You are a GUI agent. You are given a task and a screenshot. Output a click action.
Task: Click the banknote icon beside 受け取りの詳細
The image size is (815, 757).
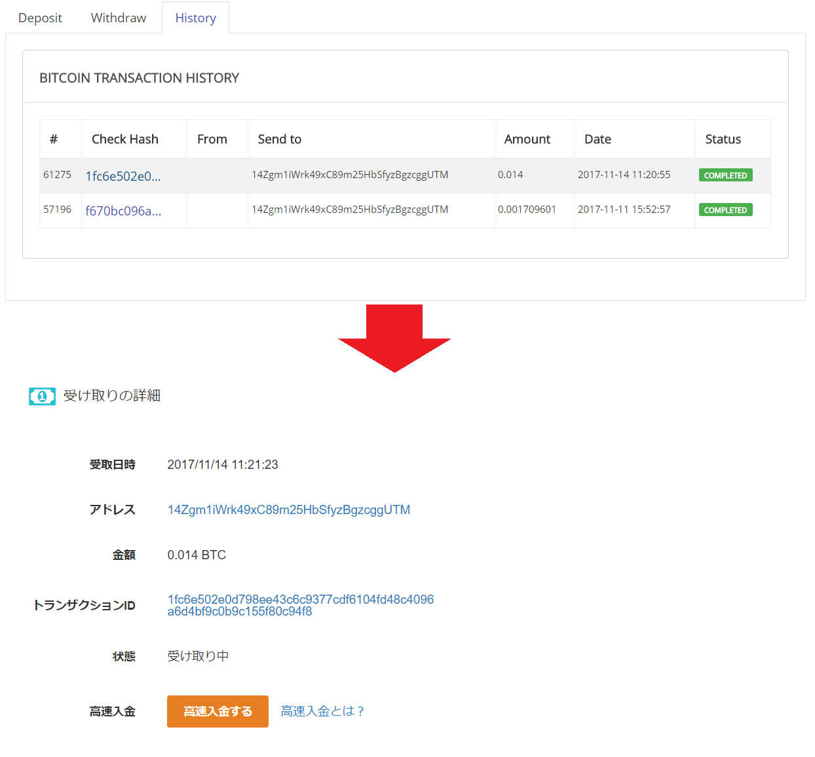coord(42,396)
